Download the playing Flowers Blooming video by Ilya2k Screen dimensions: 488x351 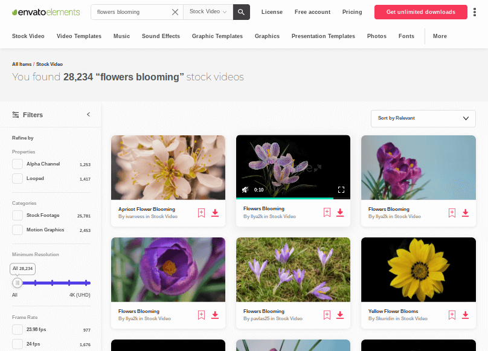coord(340,213)
